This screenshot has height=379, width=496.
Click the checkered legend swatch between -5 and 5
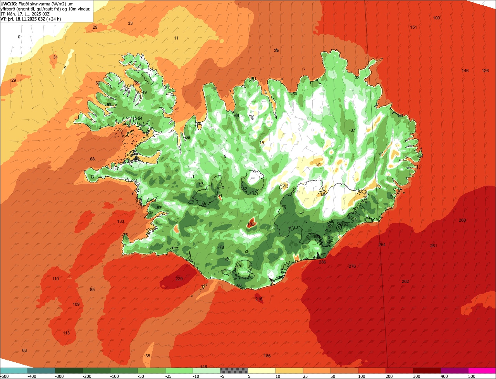(x=234, y=370)
